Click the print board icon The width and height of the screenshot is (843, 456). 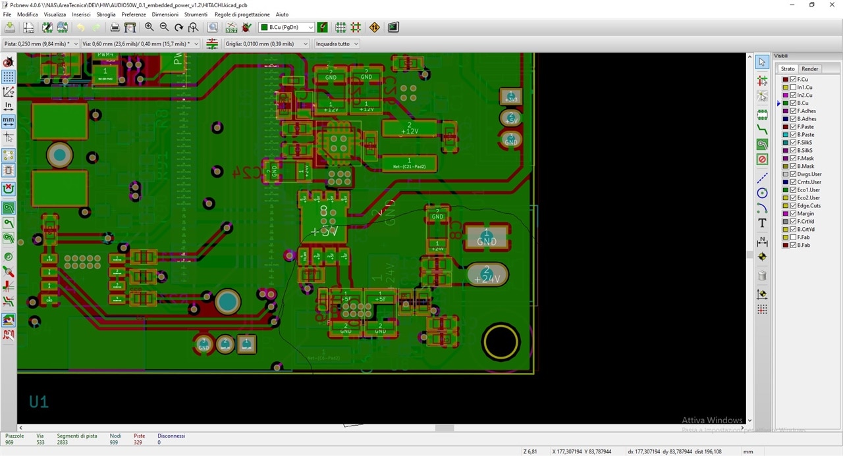[x=115, y=27]
